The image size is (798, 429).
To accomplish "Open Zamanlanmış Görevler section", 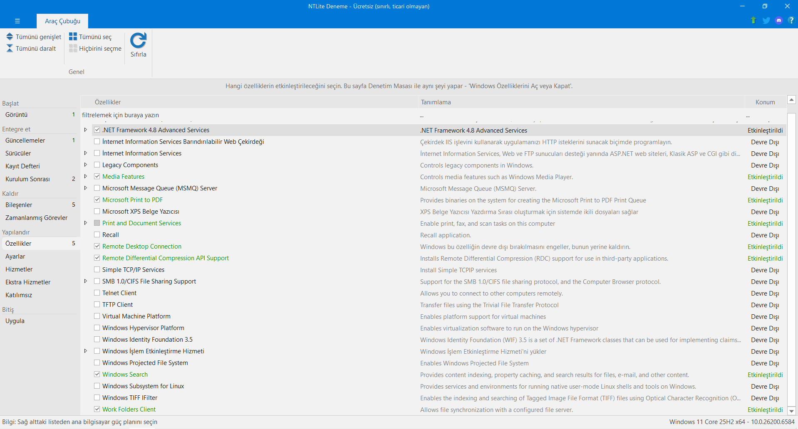I will [40, 218].
